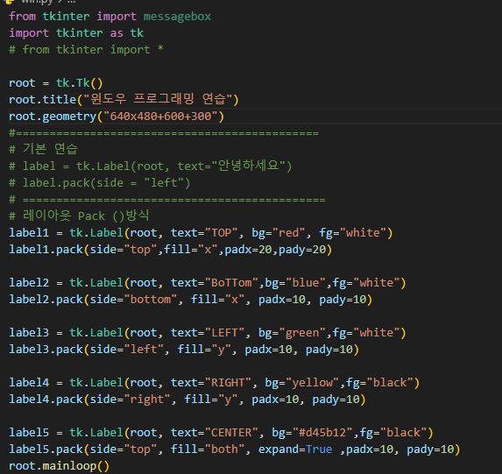Click the "윈도우 프로그래밍 연습" title string
The image size is (502, 474).
(x=159, y=99)
